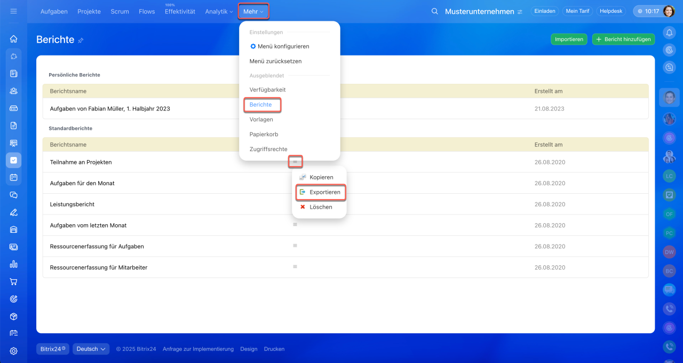Open the feed/news icon in left sidebar

point(14,74)
